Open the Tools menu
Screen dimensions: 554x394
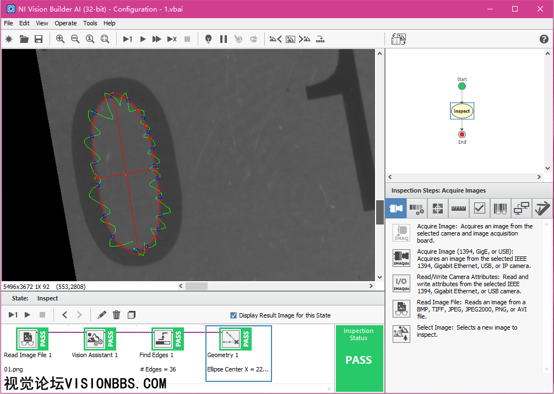click(90, 23)
